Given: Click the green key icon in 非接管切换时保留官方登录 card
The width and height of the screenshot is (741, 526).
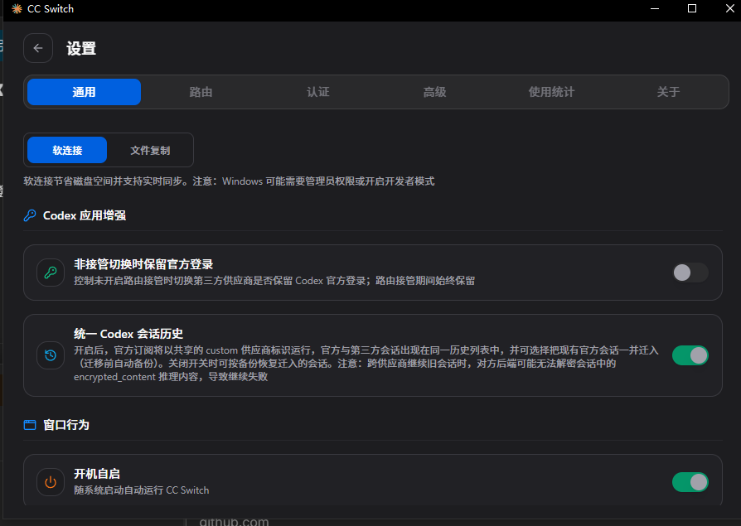Looking at the screenshot, I should tap(51, 273).
